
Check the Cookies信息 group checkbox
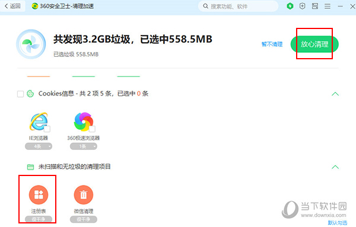20,94
